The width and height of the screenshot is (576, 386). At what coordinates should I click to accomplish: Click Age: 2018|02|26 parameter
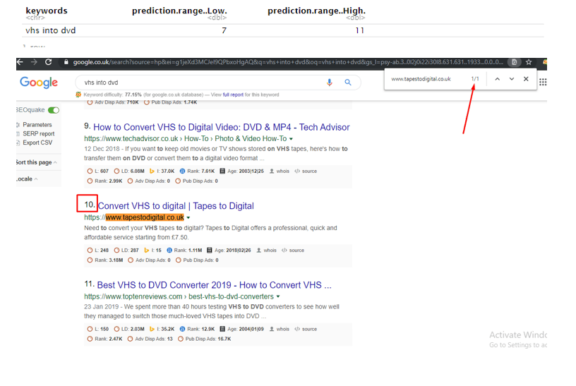point(229,251)
